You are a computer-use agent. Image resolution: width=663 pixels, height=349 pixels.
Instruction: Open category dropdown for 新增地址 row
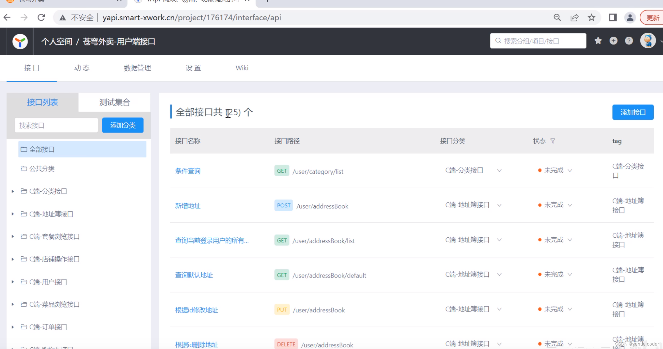click(499, 205)
